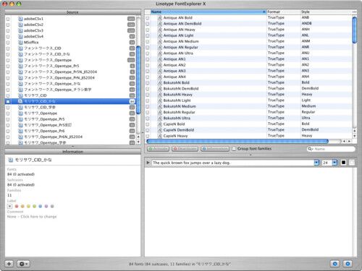Open column options at table header right

pos(354,12)
